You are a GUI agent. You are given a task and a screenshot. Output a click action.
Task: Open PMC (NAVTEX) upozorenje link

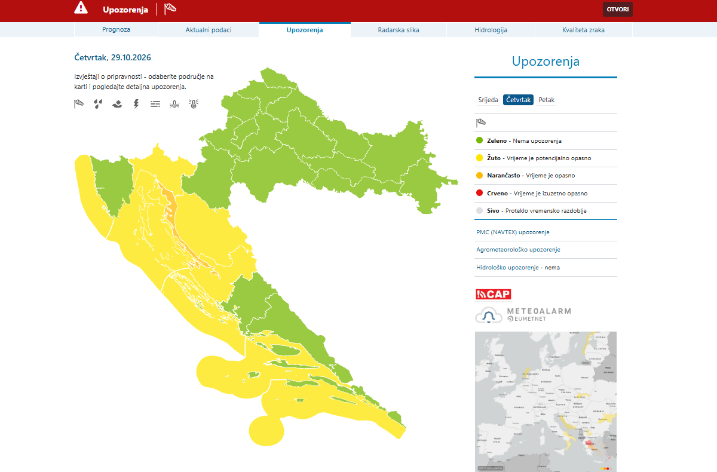[513, 232]
